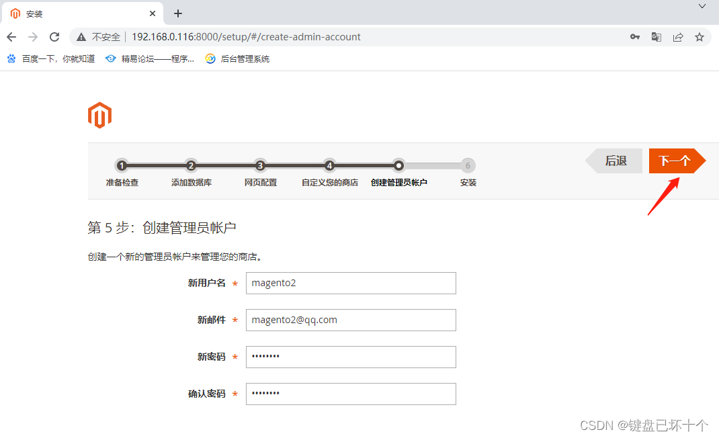Click step 4 自定义您的商店 indicator
This screenshot has width=719, height=438.
tap(329, 165)
